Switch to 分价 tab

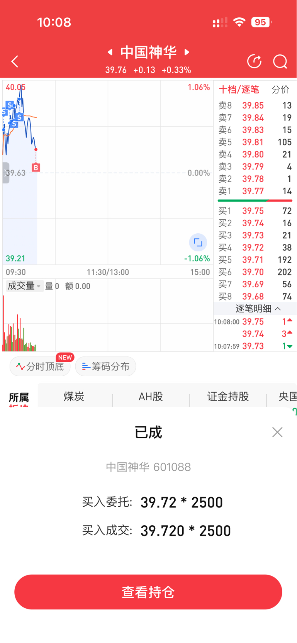[280, 90]
